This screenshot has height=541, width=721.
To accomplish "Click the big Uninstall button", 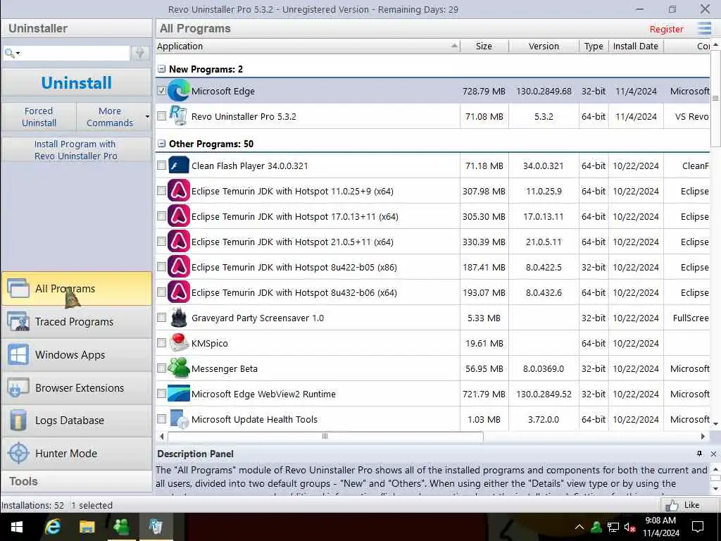I will (76, 83).
